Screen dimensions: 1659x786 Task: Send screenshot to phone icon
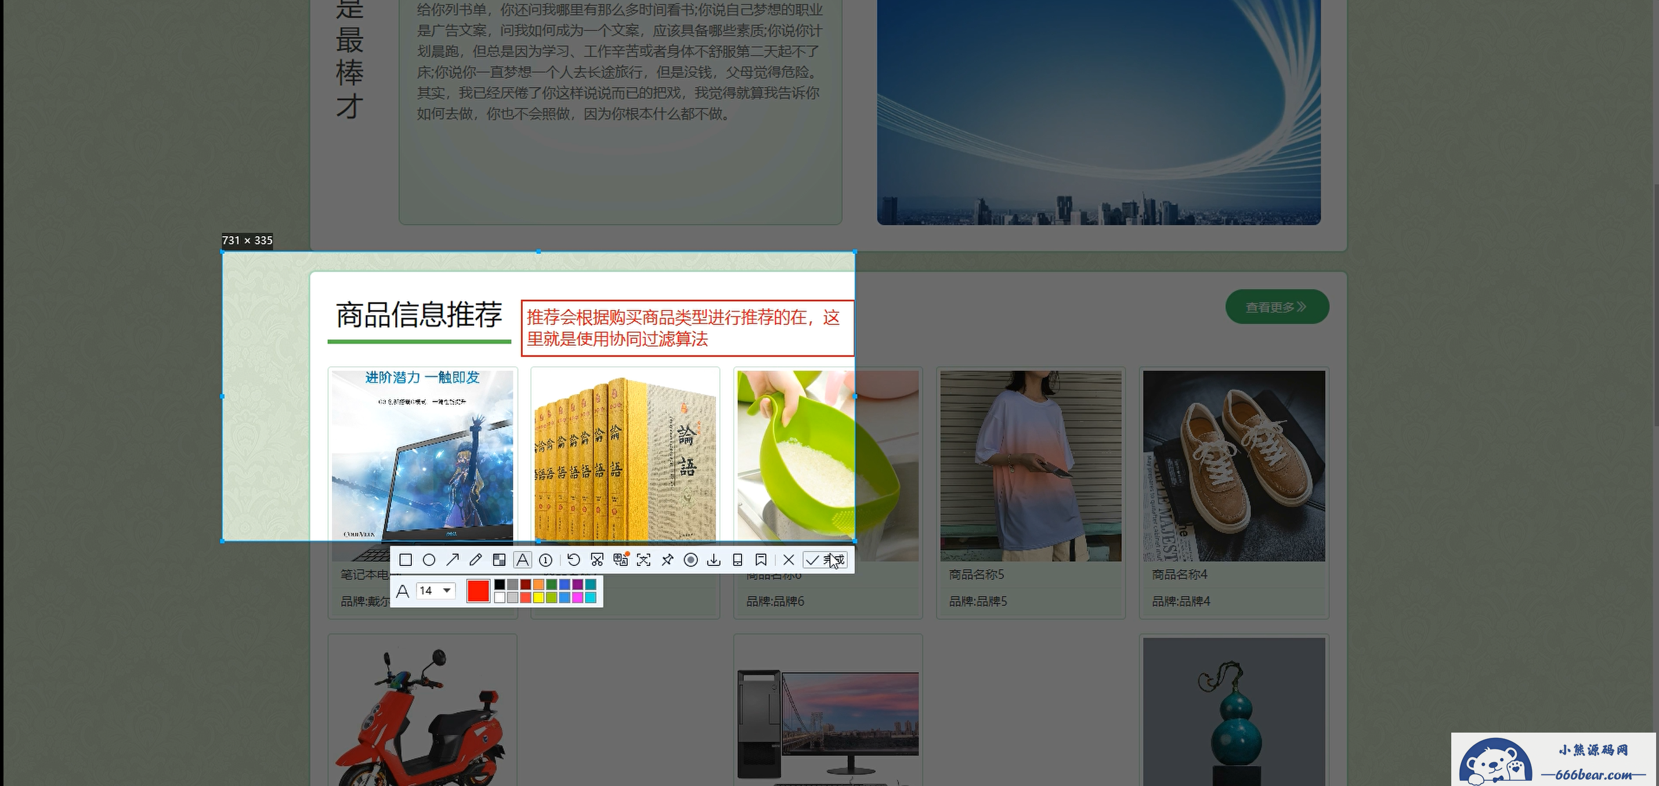point(738,560)
